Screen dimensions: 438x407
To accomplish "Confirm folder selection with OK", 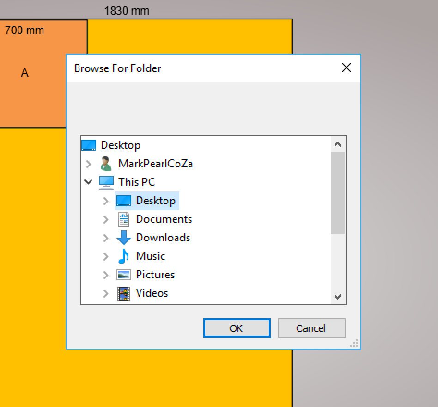I will click(237, 328).
